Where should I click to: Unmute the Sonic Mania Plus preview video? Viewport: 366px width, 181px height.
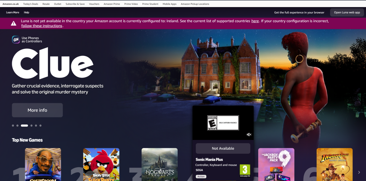coord(249,134)
